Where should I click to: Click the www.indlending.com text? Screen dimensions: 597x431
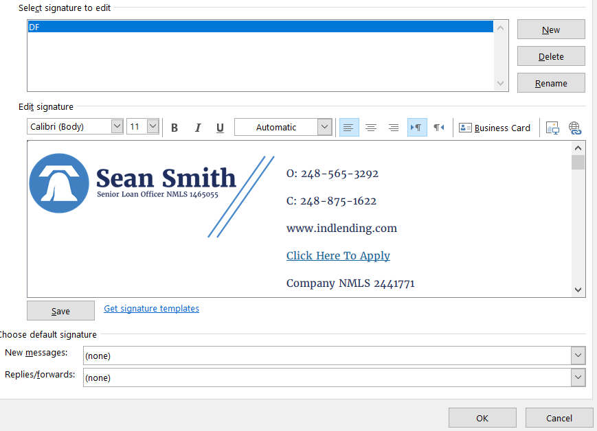point(341,229)
